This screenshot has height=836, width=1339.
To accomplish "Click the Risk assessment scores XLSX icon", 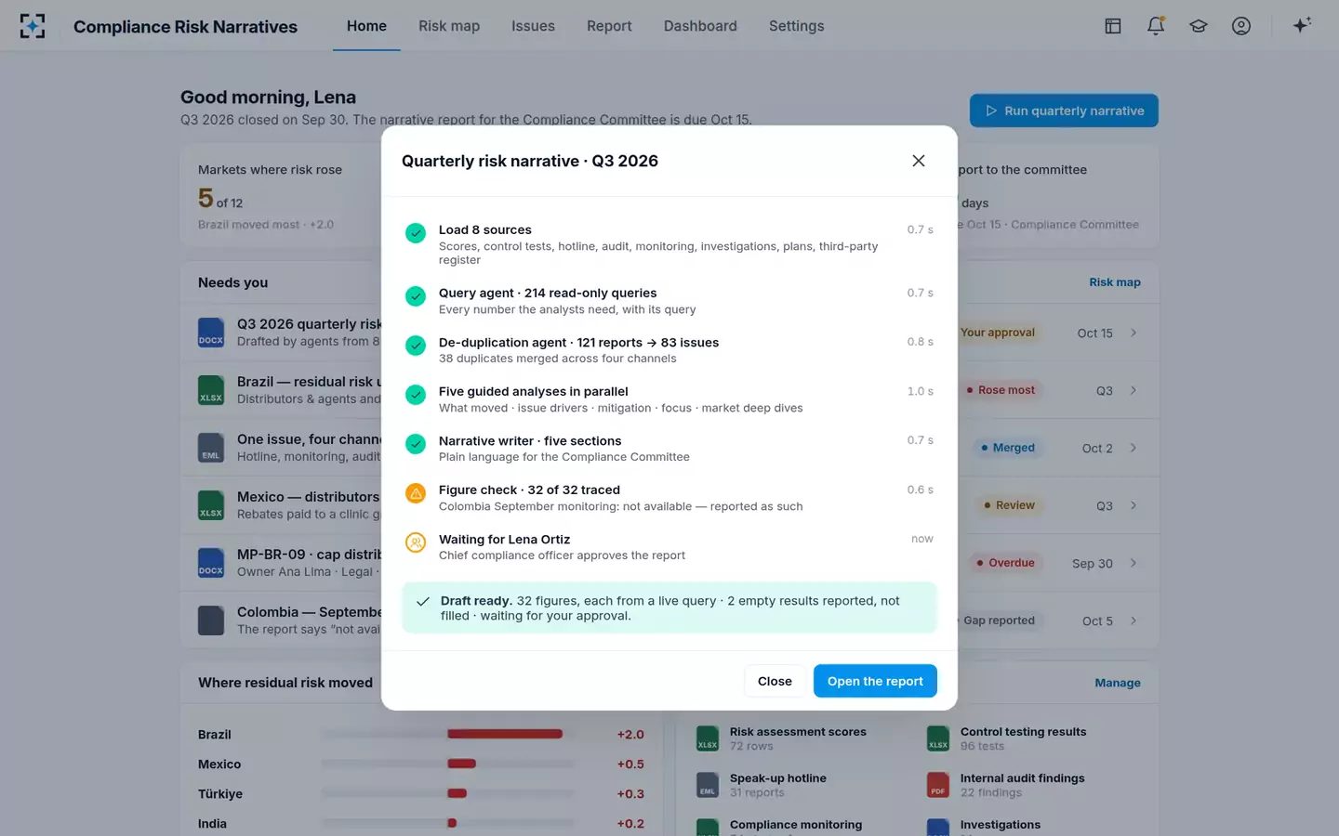I will (708, 738).
